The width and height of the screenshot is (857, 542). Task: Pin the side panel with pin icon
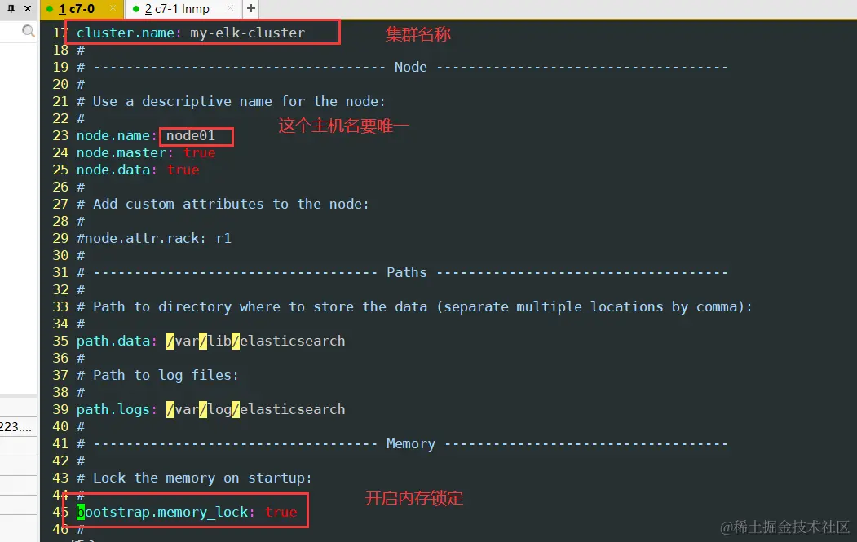point(11,9)
